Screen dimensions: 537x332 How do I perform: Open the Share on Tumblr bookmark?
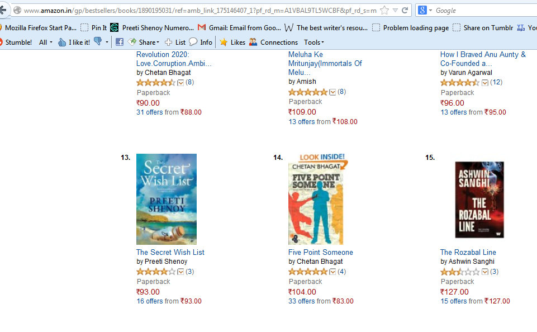point(483,27)
